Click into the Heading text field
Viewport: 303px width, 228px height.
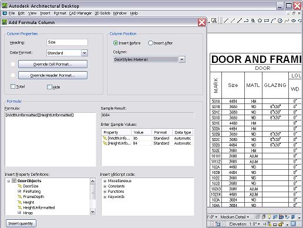(67, 42)
